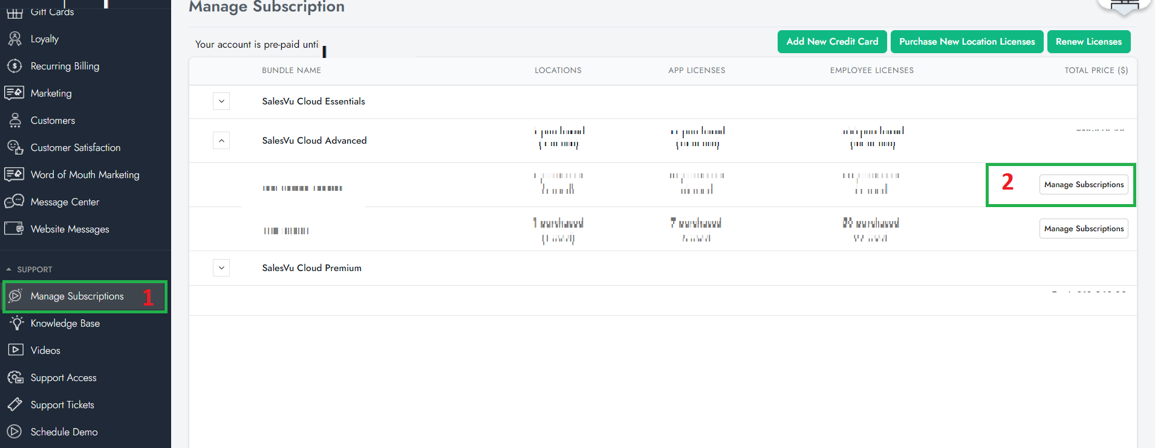Click the BUNDLE NAME column header
Screen dimensions: 1155x448
[x=291, y=71]
